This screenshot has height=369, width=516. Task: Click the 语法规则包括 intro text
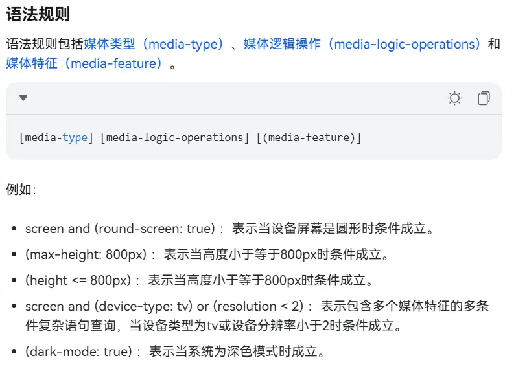point(45,45)
